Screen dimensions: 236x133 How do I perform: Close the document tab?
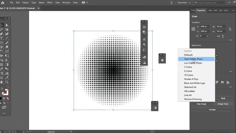point(38,8)
